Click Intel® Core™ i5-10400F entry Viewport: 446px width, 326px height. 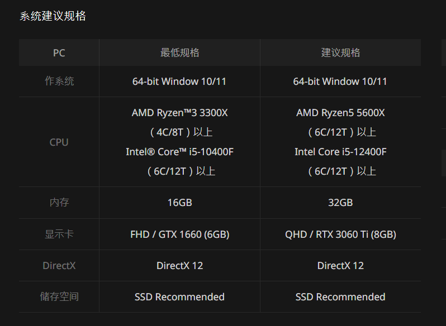[x=179, y=152]
